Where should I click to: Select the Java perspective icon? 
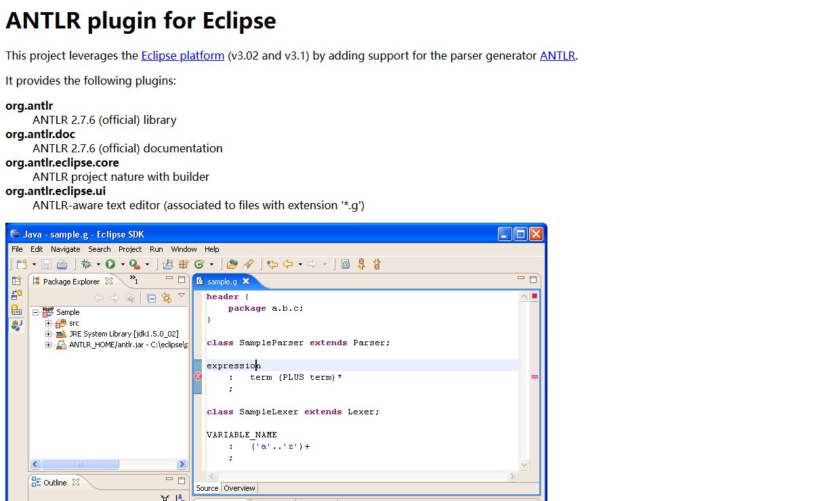(17, 326)
